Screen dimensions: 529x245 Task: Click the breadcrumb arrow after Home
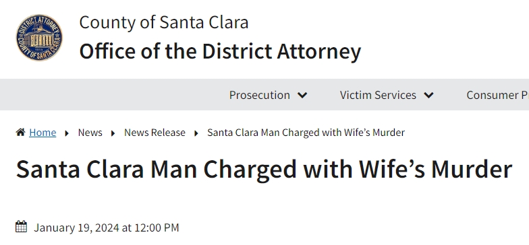click(x=67, y=133)
